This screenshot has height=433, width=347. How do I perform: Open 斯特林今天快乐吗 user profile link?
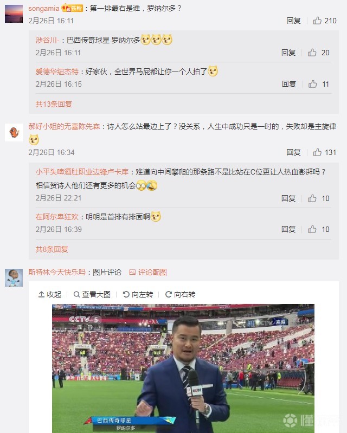56,272
